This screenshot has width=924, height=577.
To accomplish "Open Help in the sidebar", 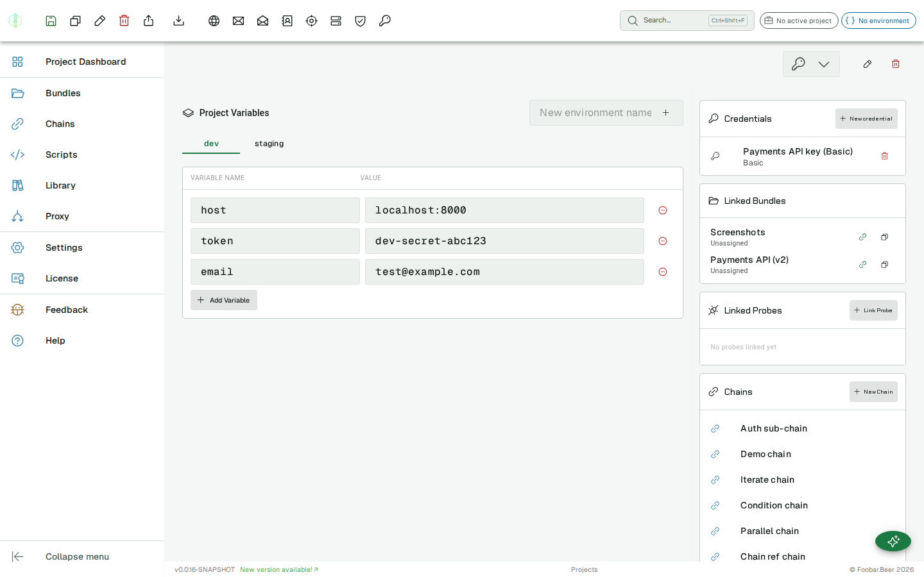I will pos(82,340).
